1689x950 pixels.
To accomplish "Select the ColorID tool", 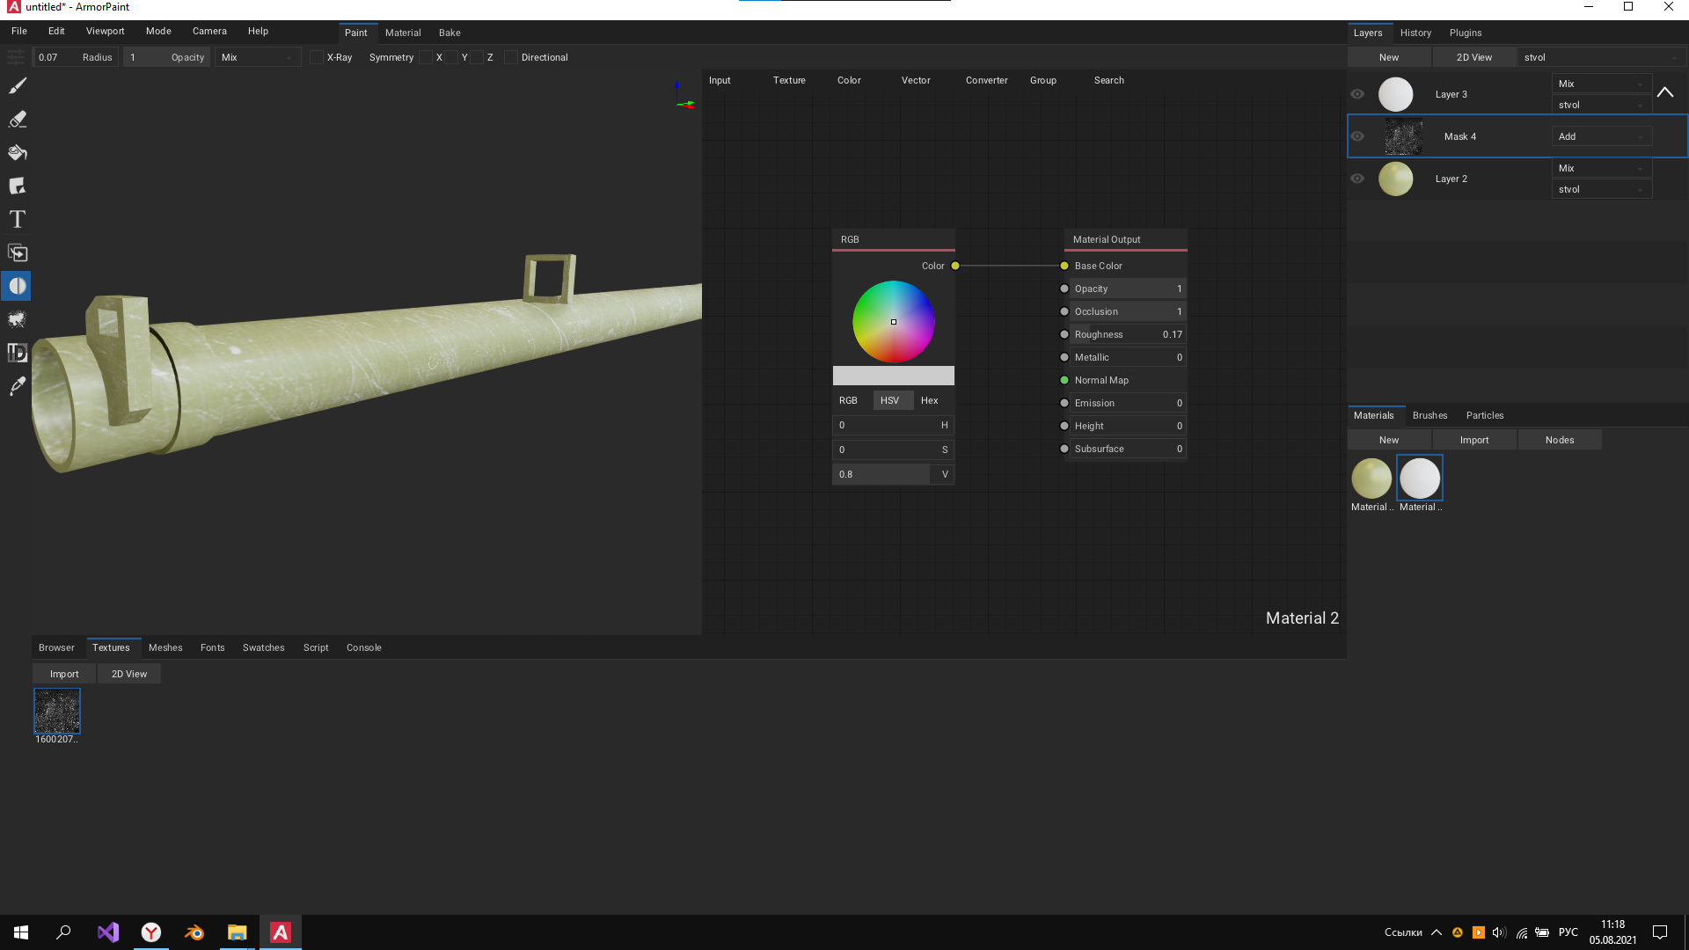I will click(x=18, y=353).
